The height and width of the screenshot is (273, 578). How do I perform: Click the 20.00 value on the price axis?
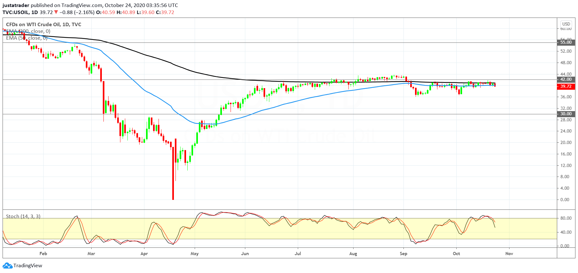[566, 142]
